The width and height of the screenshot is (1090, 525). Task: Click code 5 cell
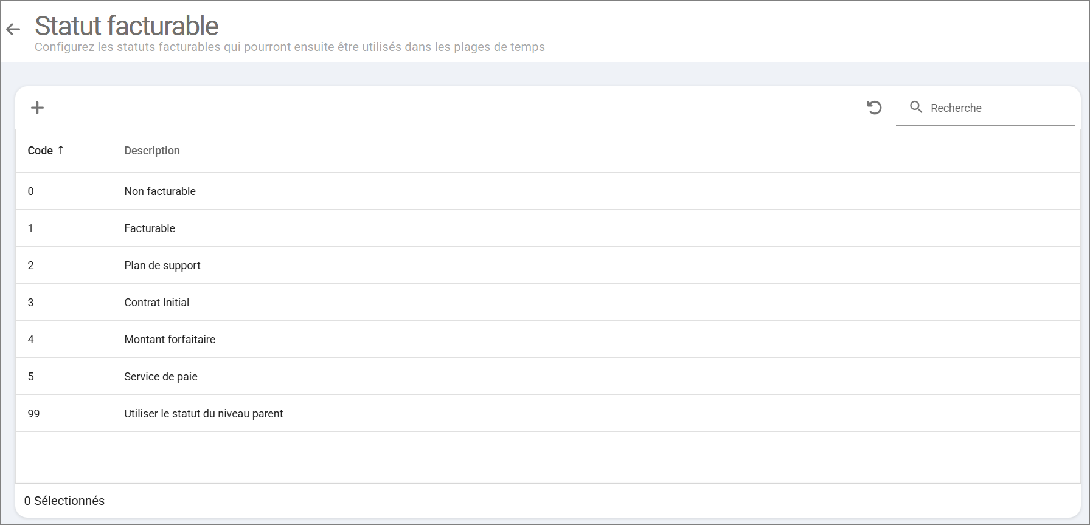tap(30, 377)
